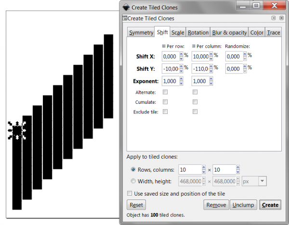This screenshot has width=289, height=225.
Task: Check Use saved size and position of tile
Action: coord(130,193)
